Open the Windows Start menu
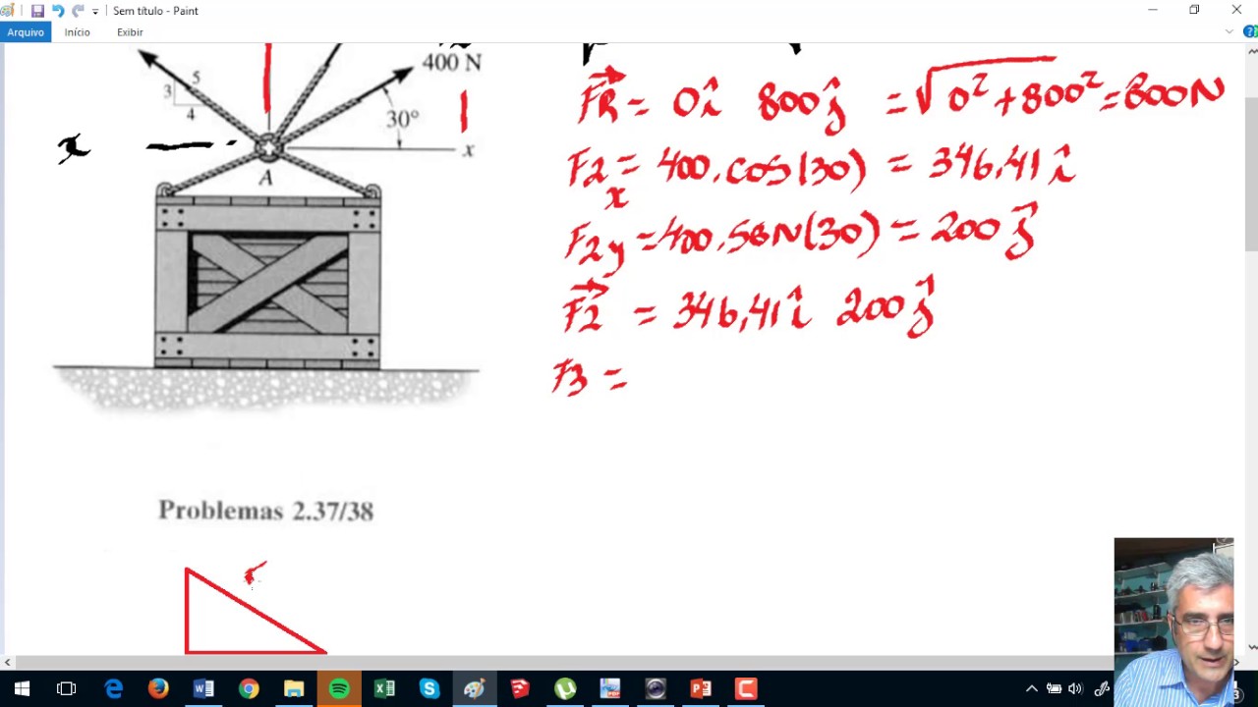This screenshot has width=1258, height=707. coord(22,688)
